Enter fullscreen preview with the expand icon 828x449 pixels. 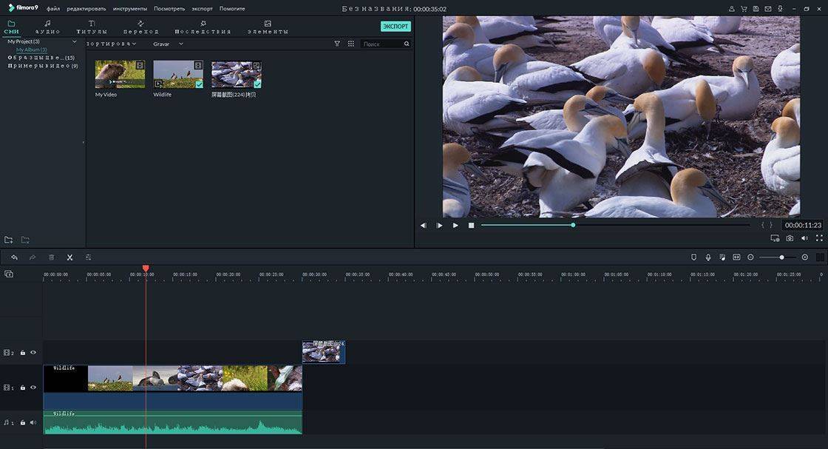[818, 238]
